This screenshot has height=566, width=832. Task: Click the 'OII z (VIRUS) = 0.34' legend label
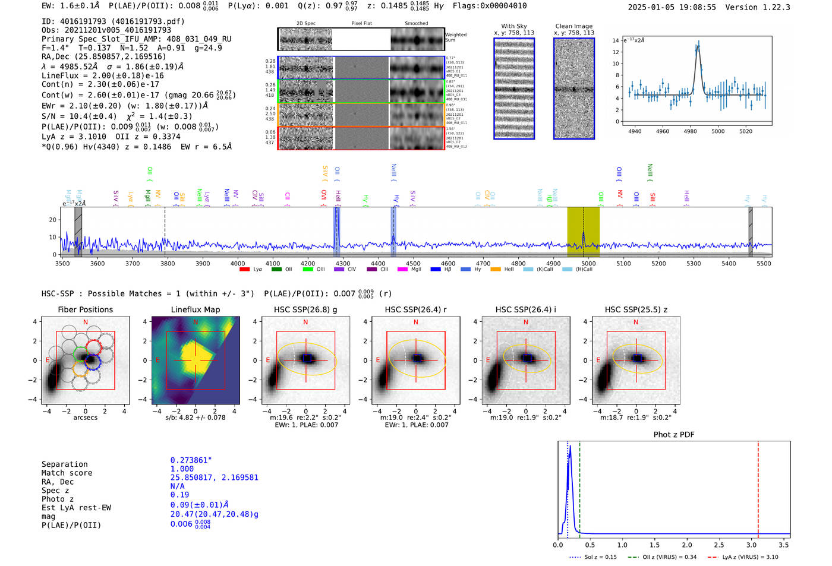point(670,557)
